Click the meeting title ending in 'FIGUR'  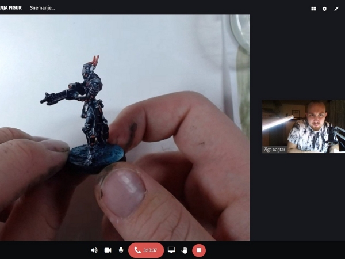[11, 8]
